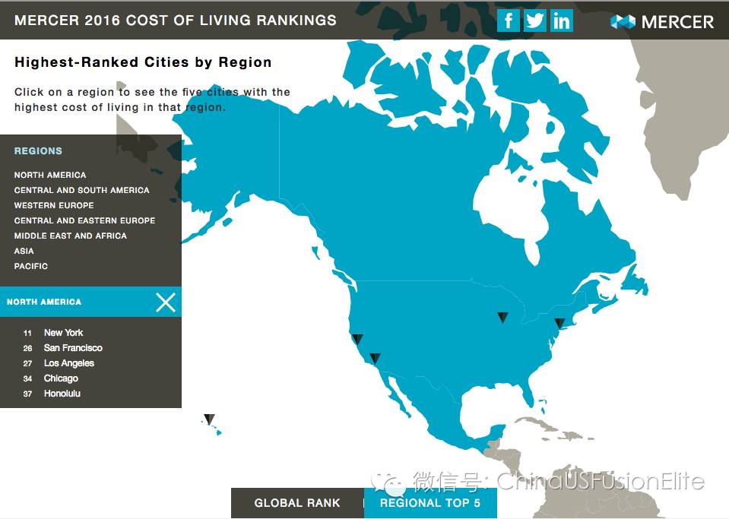
Task: Open LinkedIn share icon
Action: point(561,21)
